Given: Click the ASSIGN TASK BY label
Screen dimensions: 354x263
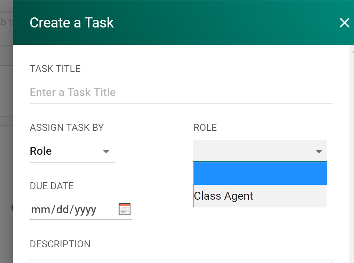Looking at the screenshot, I should click(x=67, y=128).
